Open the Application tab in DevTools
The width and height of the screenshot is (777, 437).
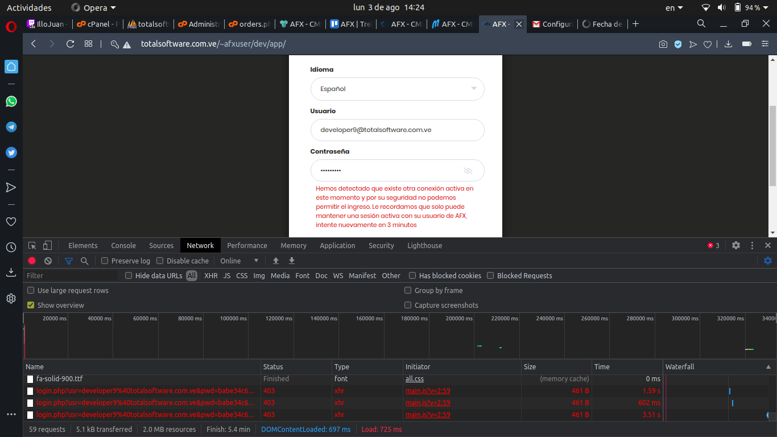(x=337, y=245)
